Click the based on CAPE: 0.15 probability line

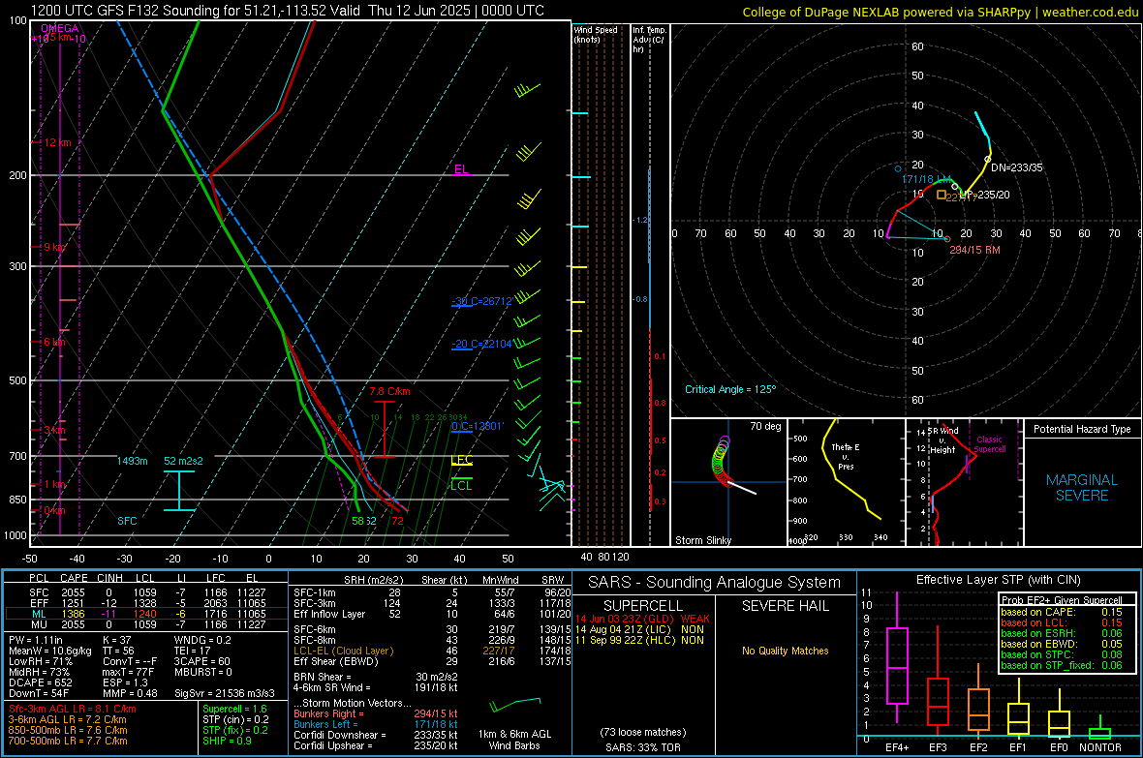click(1062, 612)
